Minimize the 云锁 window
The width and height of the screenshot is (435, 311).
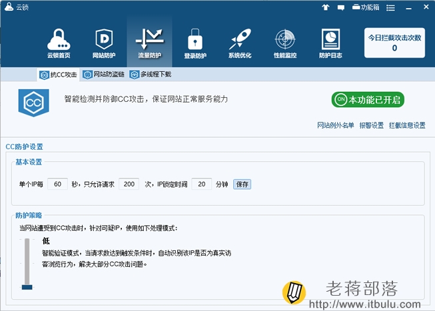coord(408,8)
